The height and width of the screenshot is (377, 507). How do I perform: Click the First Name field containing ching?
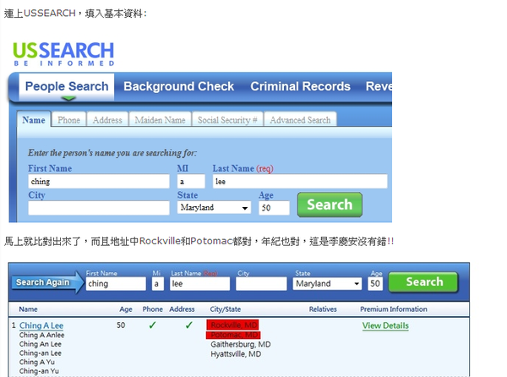(x=99, y=182)
